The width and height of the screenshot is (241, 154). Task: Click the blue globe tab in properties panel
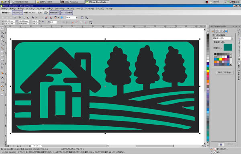point(226,31)
